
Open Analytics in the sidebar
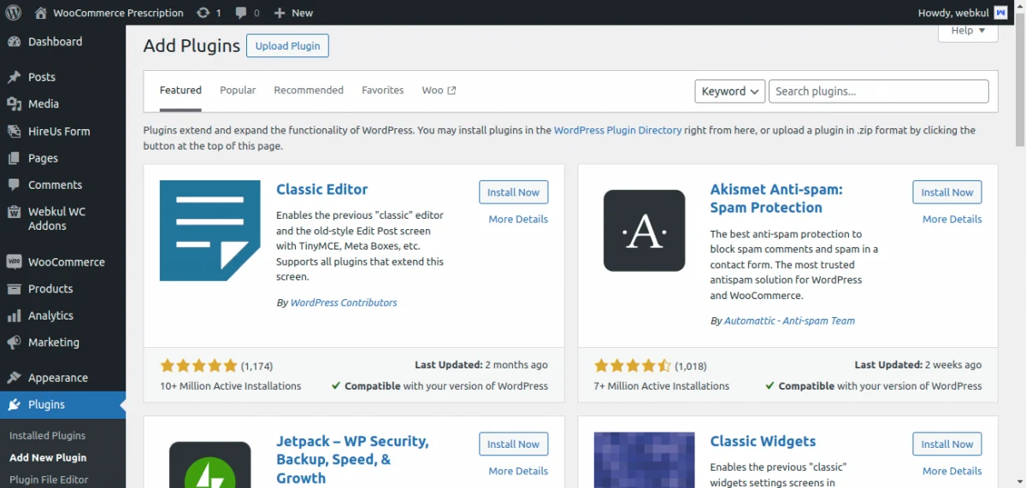pyautogui.click(x=50, y=315)
